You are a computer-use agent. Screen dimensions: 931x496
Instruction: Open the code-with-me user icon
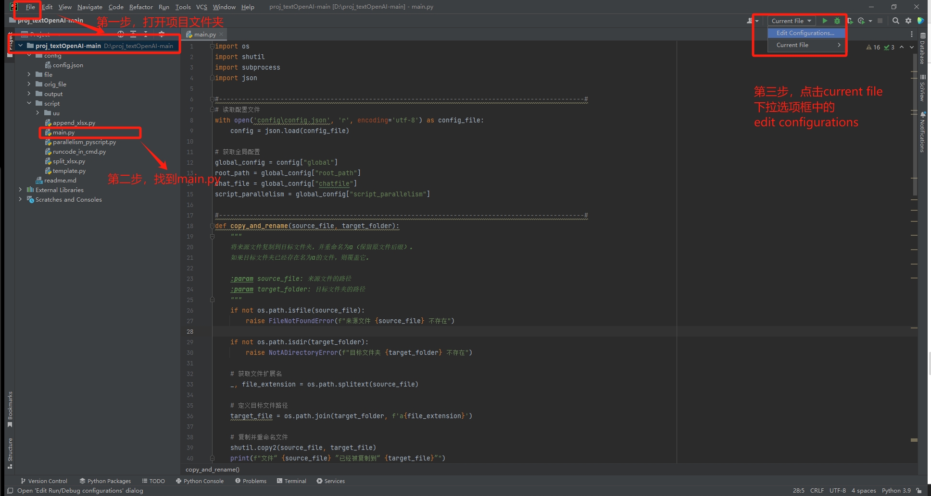750,21
